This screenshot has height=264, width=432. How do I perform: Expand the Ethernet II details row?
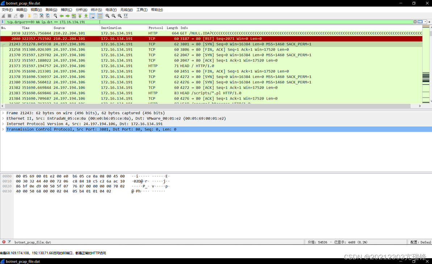click(3, 118)
